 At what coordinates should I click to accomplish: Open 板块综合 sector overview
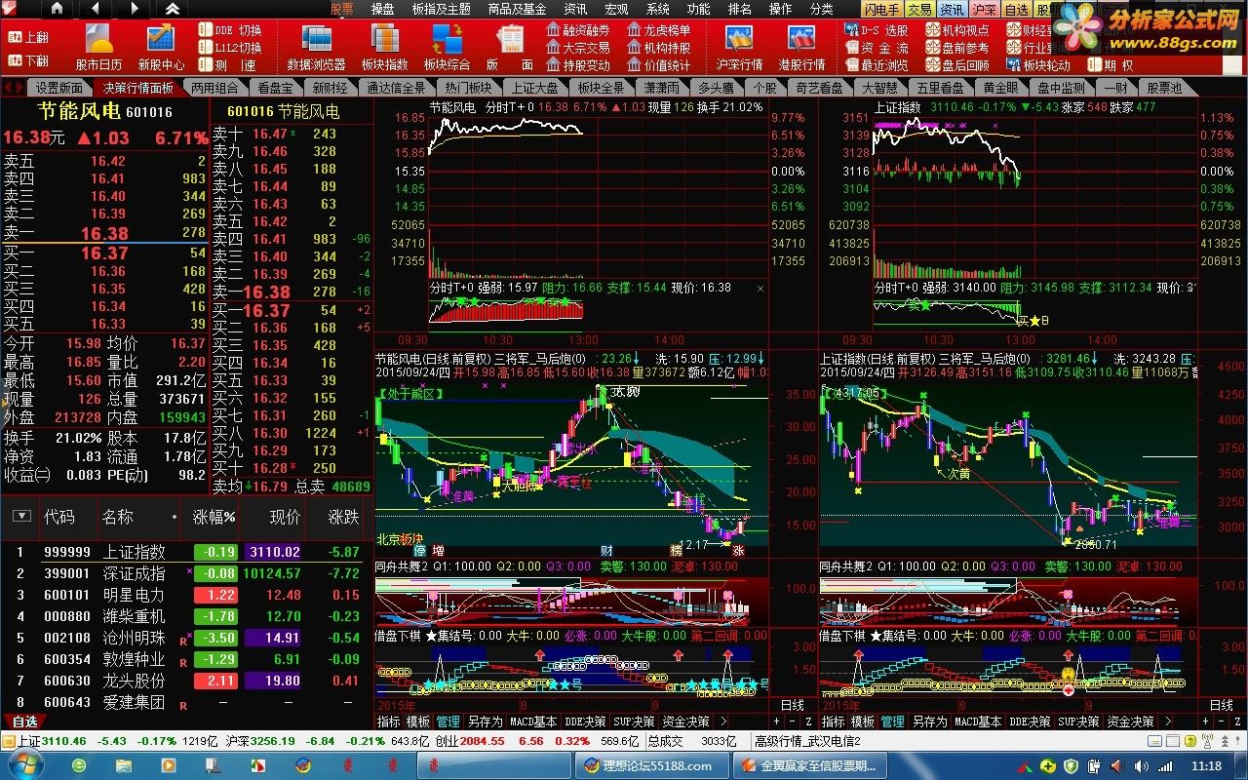(x=448, y=47)
